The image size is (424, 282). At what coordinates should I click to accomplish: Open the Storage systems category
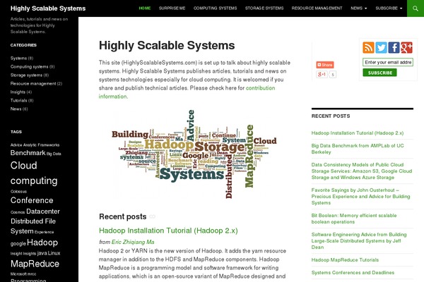point(26,75)
